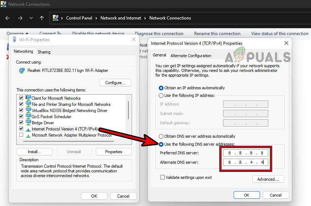The height and width of the screenshot is (206, 311).
Task: Click Cancel in Wi-Fi Properties dialog
Action: pos(123,196)
